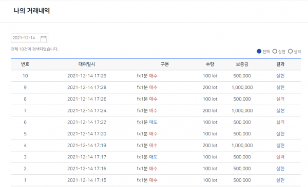Click 매수 label in row 17:28
This screenshot has width=308, height=187.
[153, 87]
